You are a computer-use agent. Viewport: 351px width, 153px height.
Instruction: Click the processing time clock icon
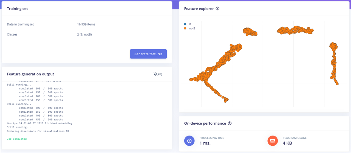click(x=189, y=141)
